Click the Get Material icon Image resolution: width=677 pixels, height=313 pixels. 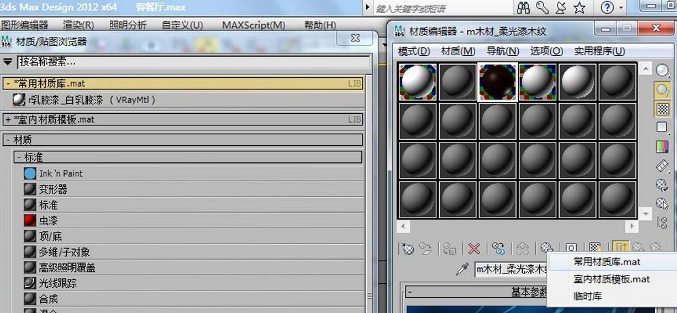point(408,248)
